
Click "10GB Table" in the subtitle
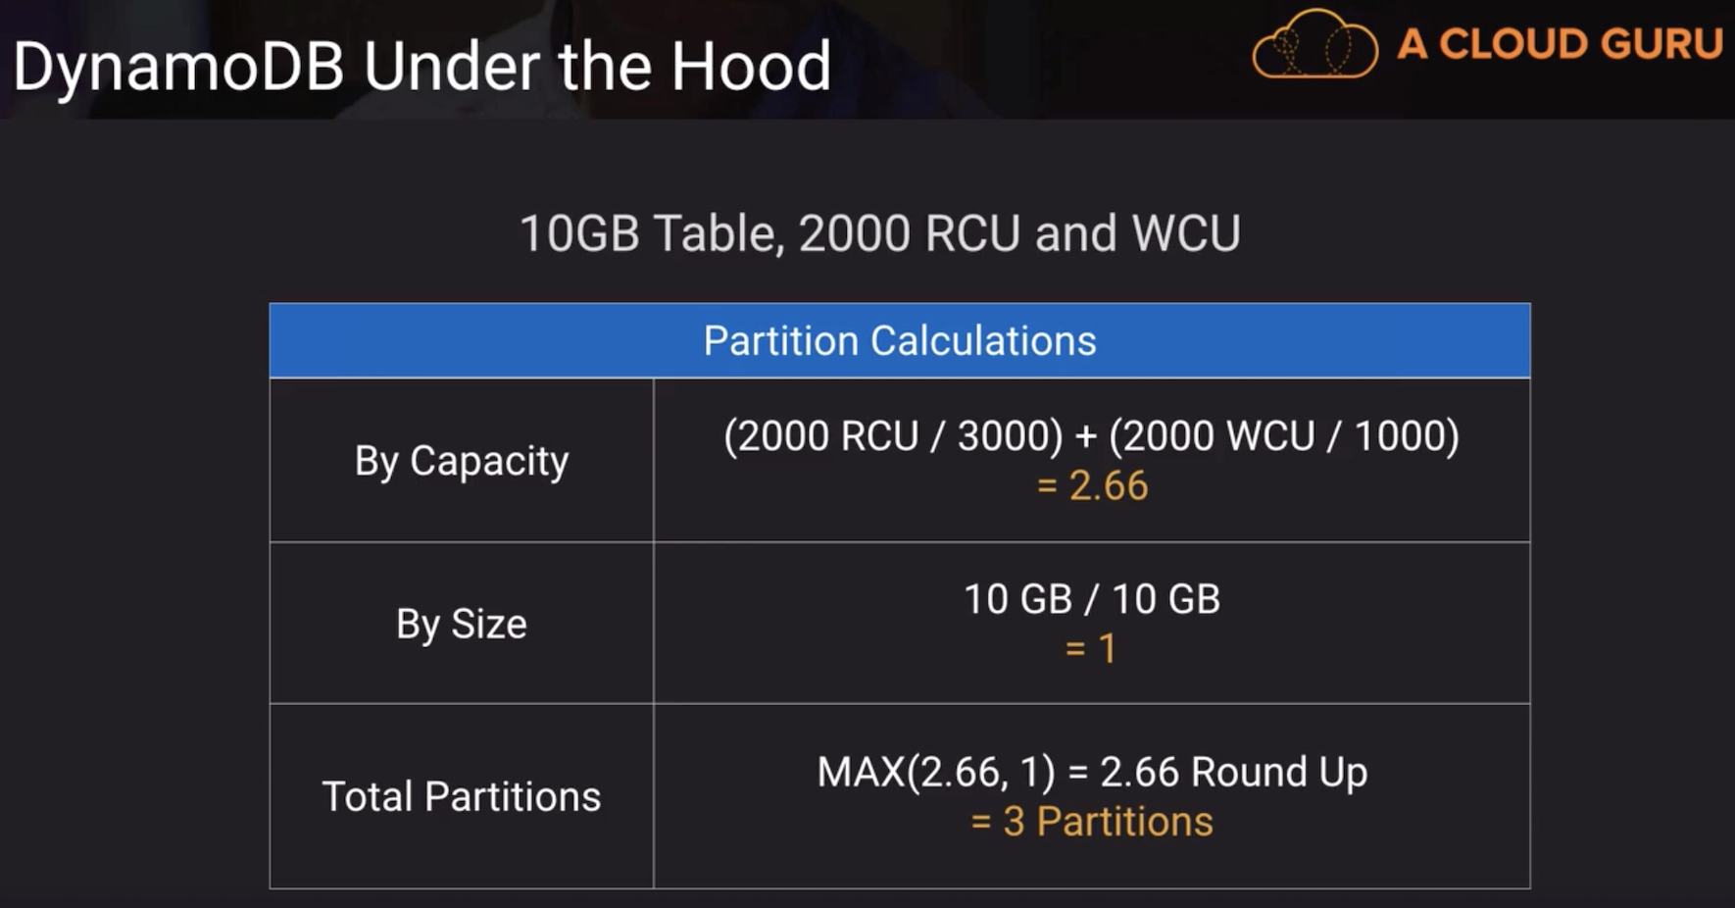coord(650,234)
